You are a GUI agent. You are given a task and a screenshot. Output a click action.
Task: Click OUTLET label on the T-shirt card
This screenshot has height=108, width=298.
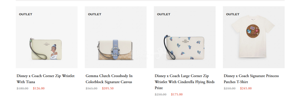pos(233,14)
